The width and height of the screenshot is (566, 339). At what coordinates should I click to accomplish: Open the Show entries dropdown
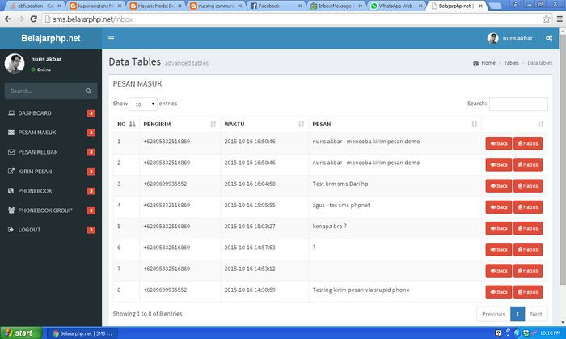point(143,104)
